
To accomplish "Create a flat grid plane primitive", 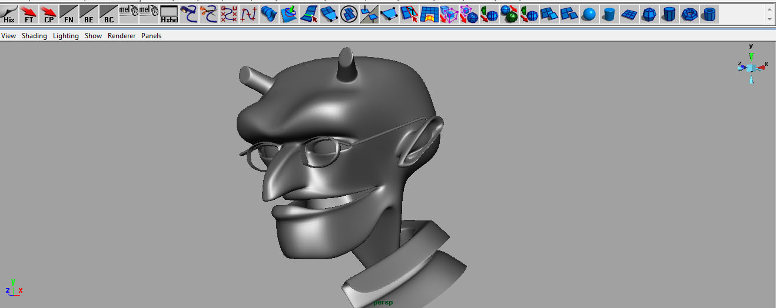I will tap(629, 14).
